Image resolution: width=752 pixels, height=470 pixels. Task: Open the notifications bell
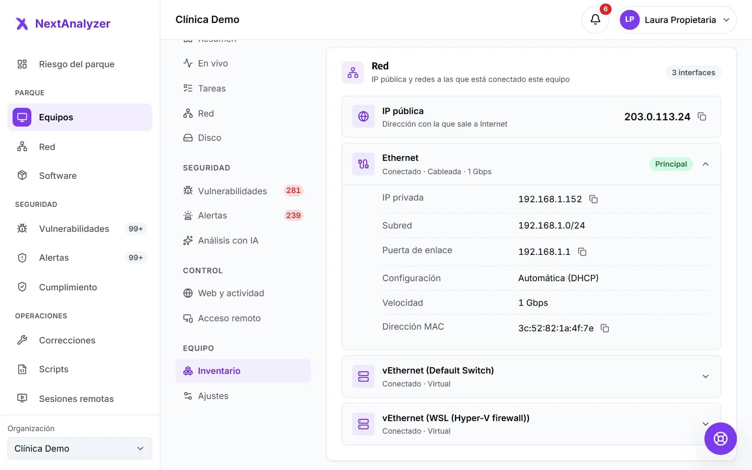click(595, 20)
